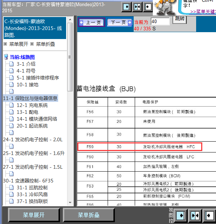The image size is (216, 224).
Task: Click page icon beside 10-1 接地
Action: [x=12, y=85]
